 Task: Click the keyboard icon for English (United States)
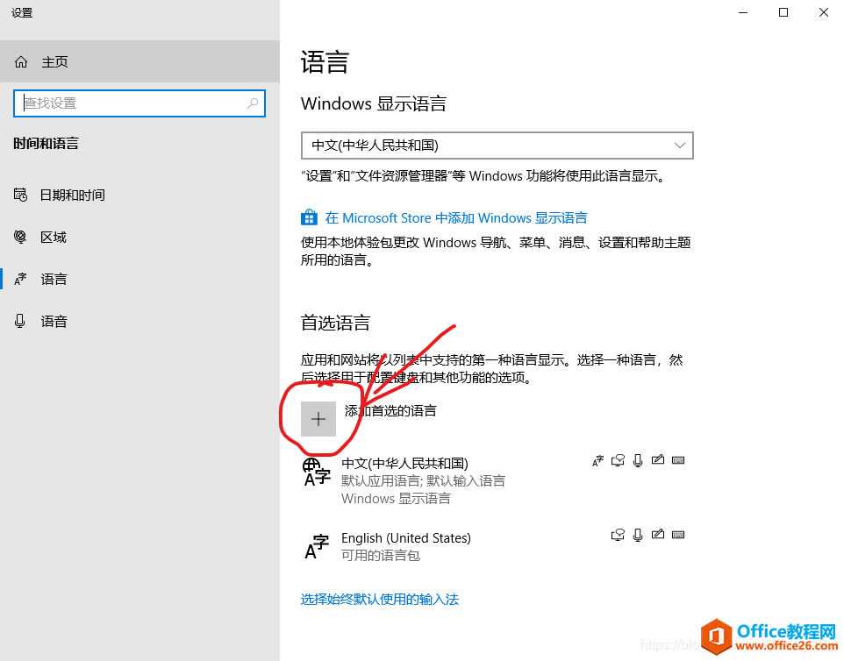[678, 534]
